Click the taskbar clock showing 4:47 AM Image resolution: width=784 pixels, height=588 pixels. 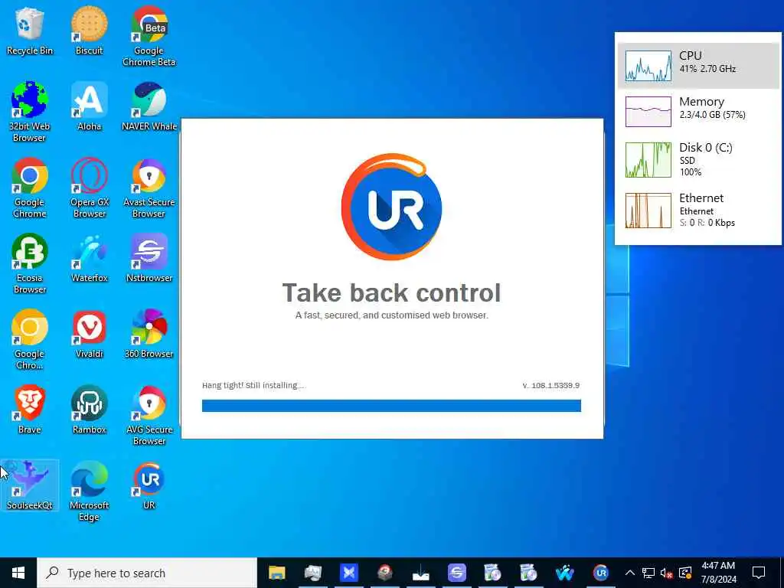pos(718,573)
